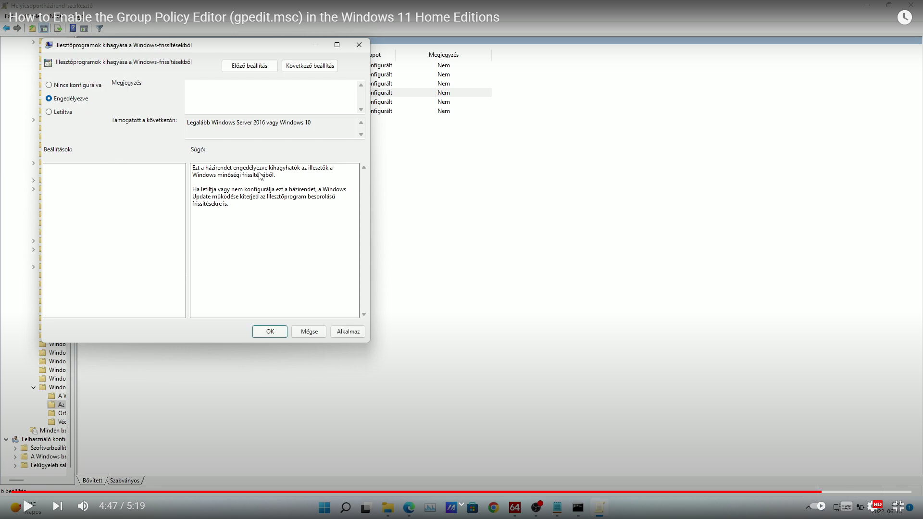Click Súgó pane scroll-down arrow
923x519 pixels.
click(x=364, y=314)
